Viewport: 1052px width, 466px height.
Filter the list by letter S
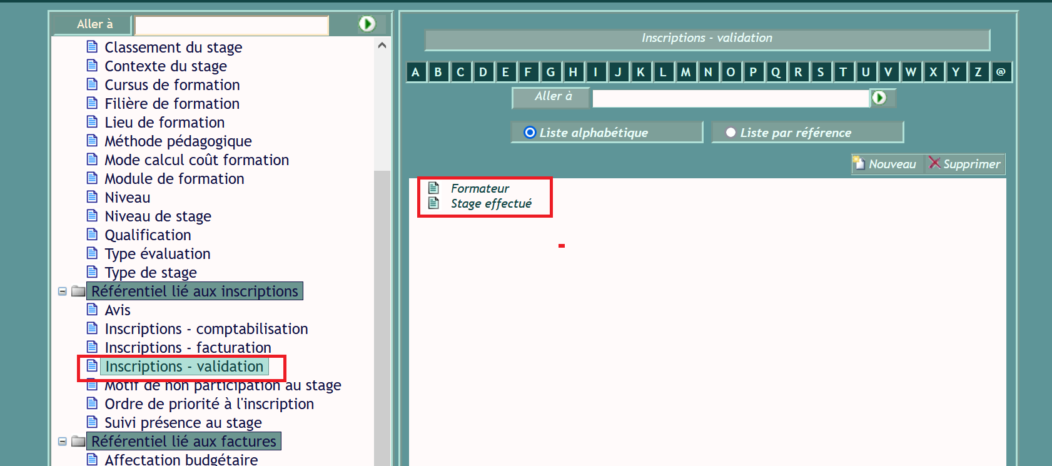(x=821, y=72)
